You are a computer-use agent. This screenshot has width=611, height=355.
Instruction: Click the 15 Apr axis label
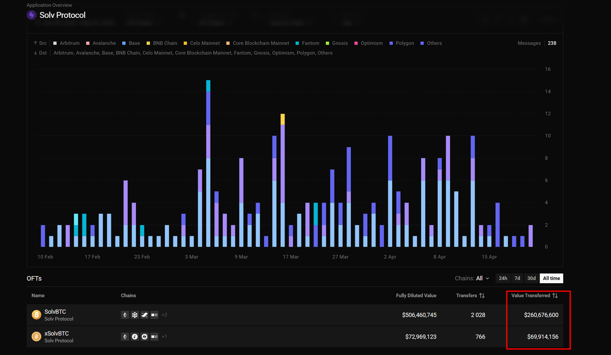pos(489,257)
